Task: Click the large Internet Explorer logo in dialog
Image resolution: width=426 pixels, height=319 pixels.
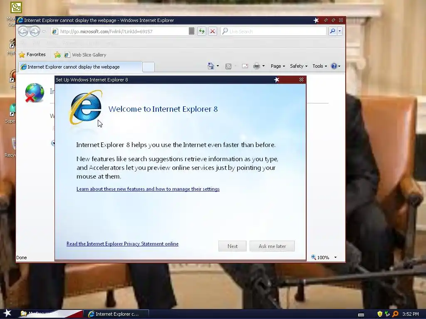Action: (x=86, y=108)
